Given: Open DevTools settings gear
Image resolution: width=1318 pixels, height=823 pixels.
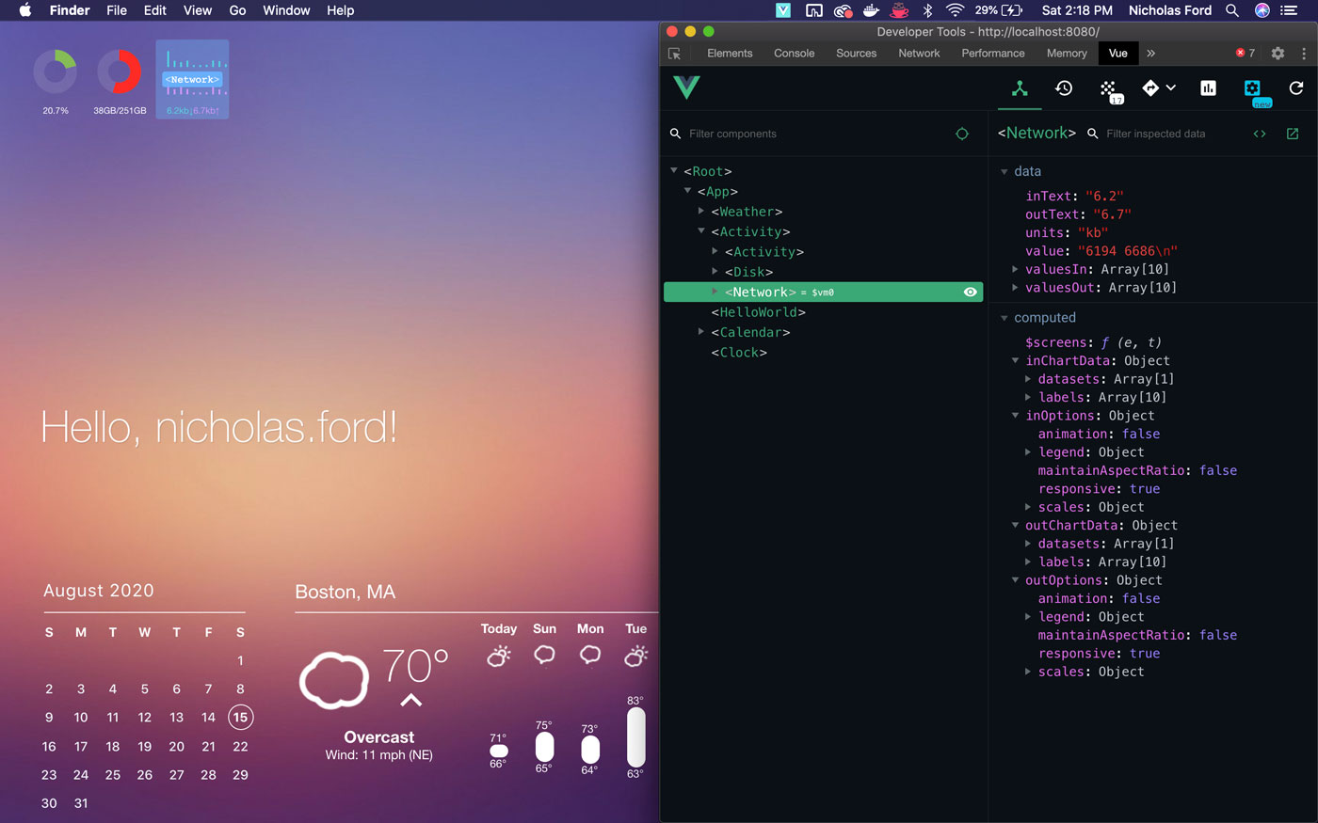Looking at the screenshot, I should point(1278,54).
